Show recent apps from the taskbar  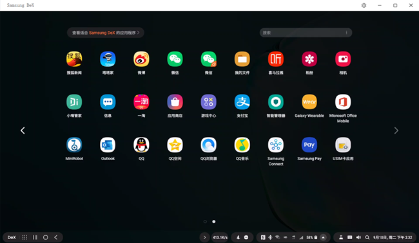(x=35, y=237)
